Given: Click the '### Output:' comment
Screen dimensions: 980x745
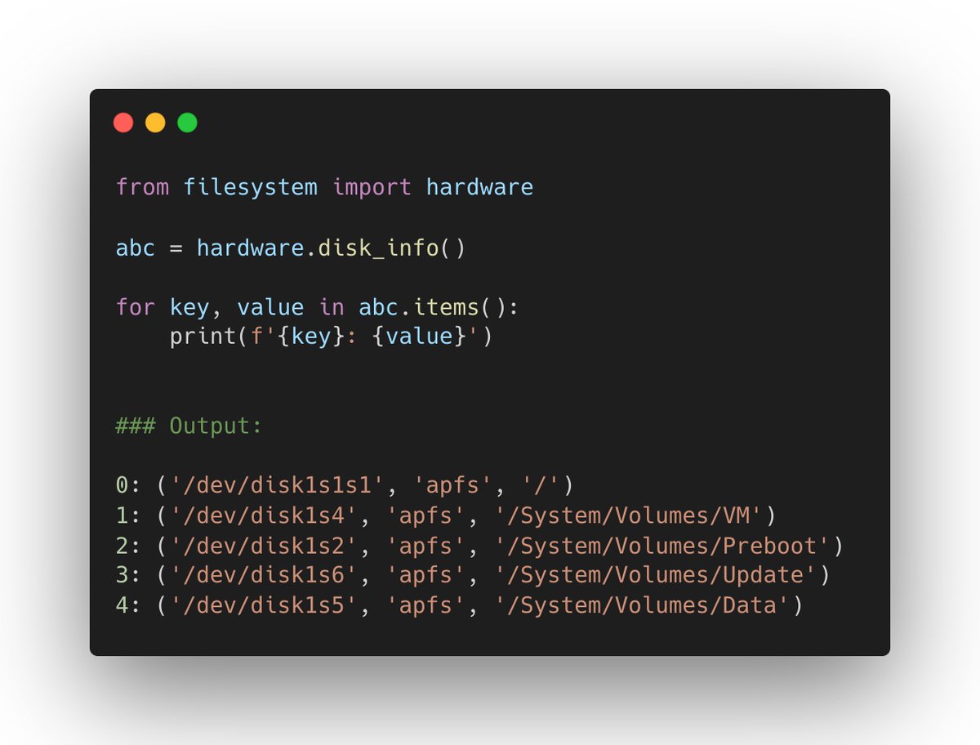Looking at the screenshot, I should [x=189, y=426].
